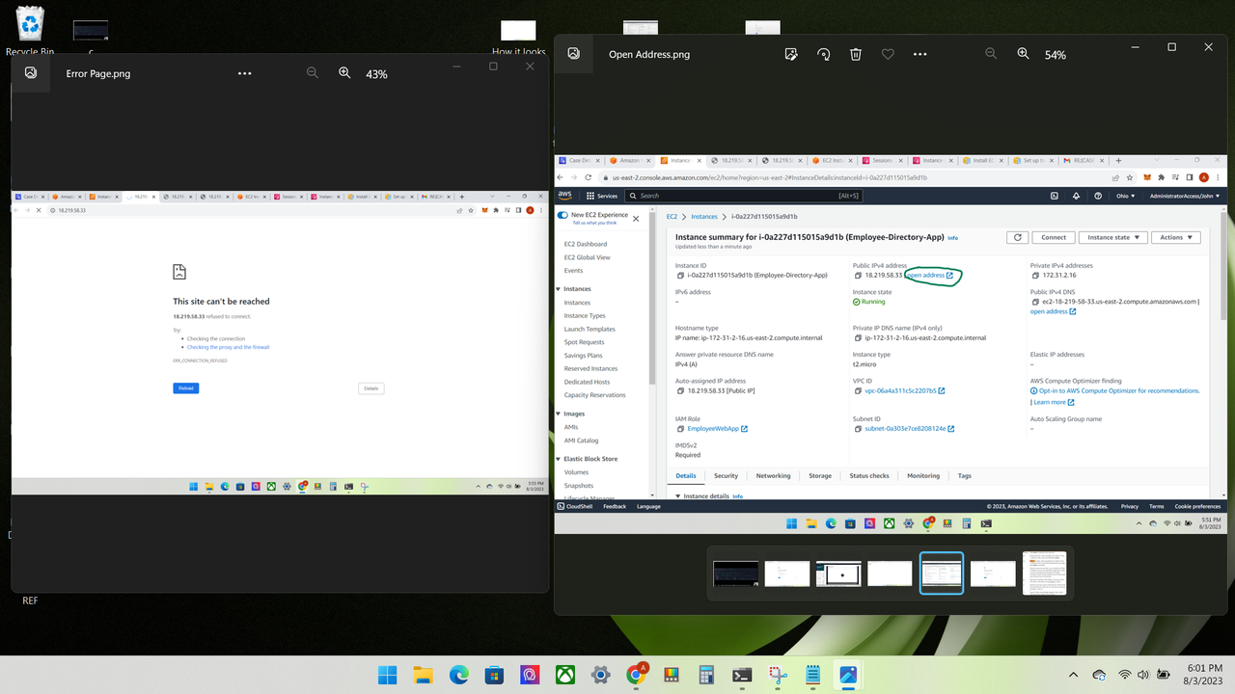Screen dimensions: 1235x694
Task: Click OneDrive sync icon in system tray
Action: coord(1100,675)
